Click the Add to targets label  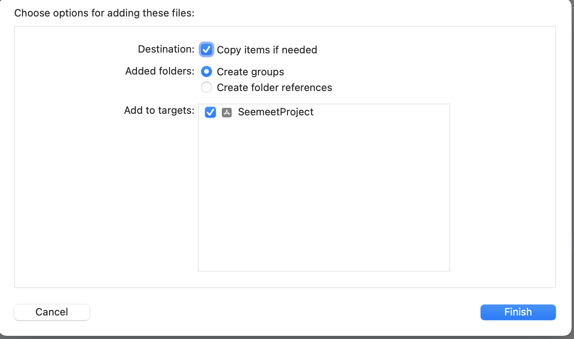(x=159, y=110)
